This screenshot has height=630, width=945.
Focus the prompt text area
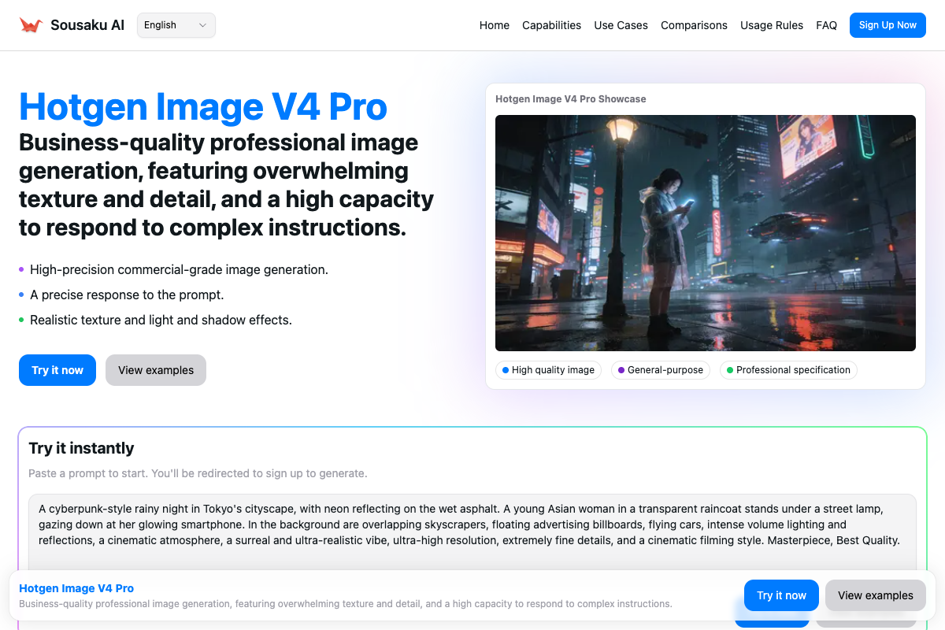click(x=472, y=528)
